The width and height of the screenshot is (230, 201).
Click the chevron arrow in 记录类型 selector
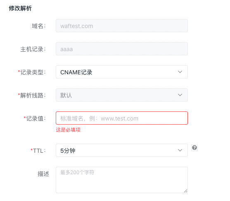pyautogui.click(x=180, y=72)
